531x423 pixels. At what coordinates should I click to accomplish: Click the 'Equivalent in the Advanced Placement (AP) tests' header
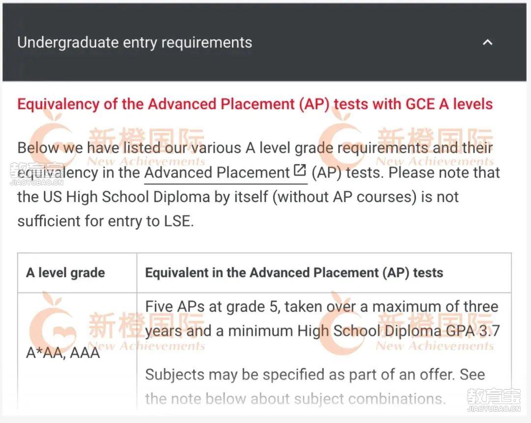click(294, 272)
